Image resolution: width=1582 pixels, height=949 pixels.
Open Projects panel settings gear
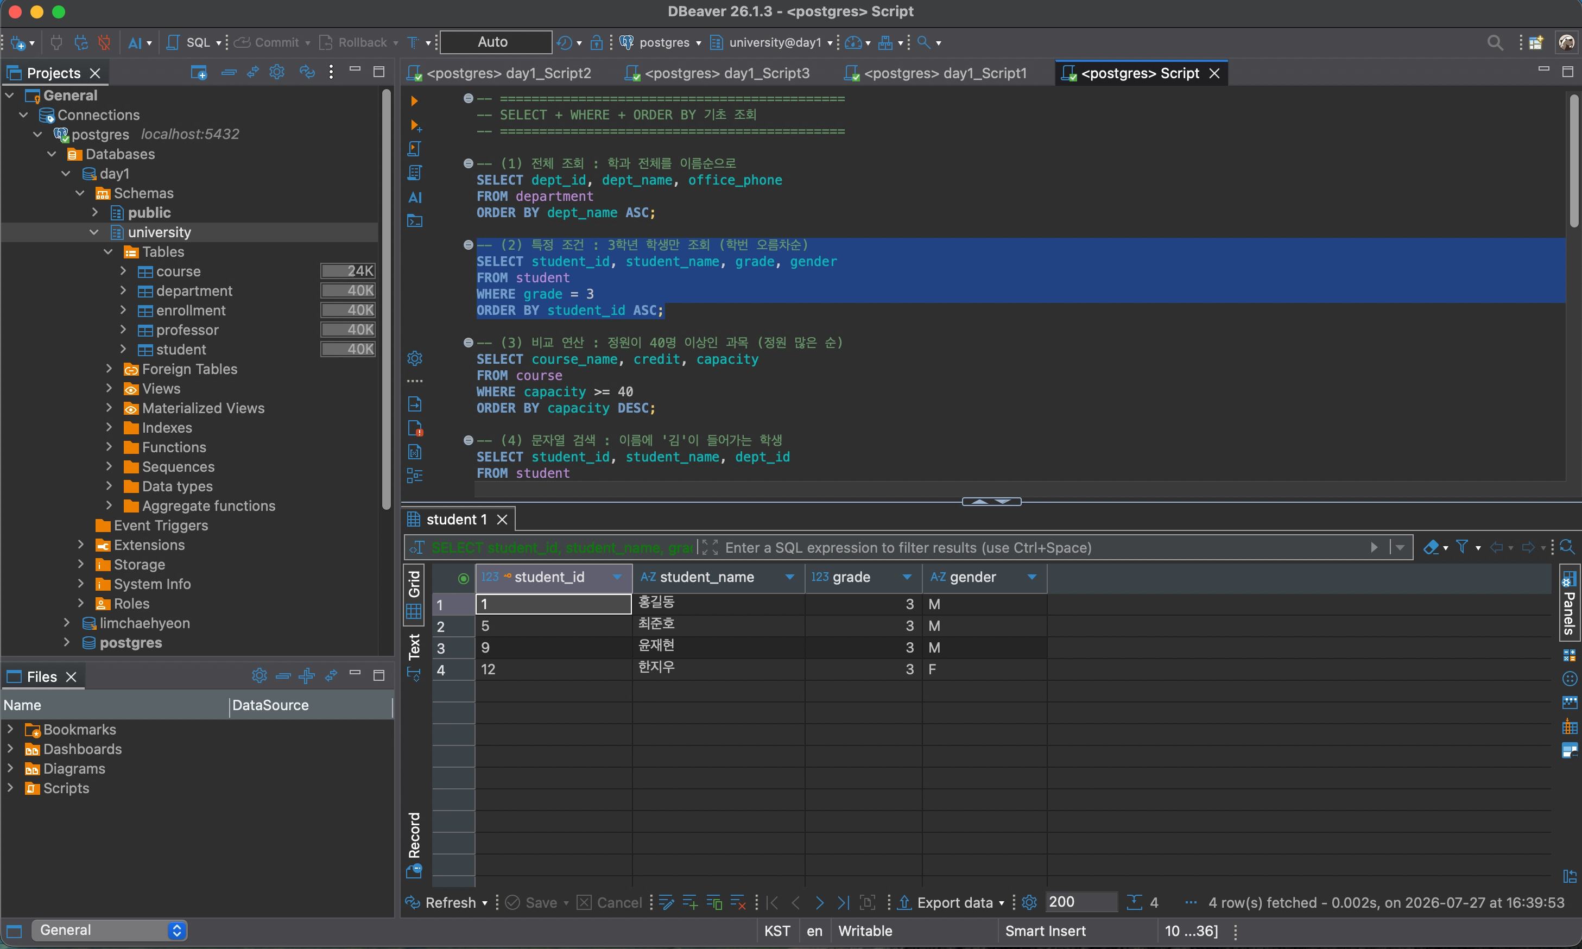277,72
